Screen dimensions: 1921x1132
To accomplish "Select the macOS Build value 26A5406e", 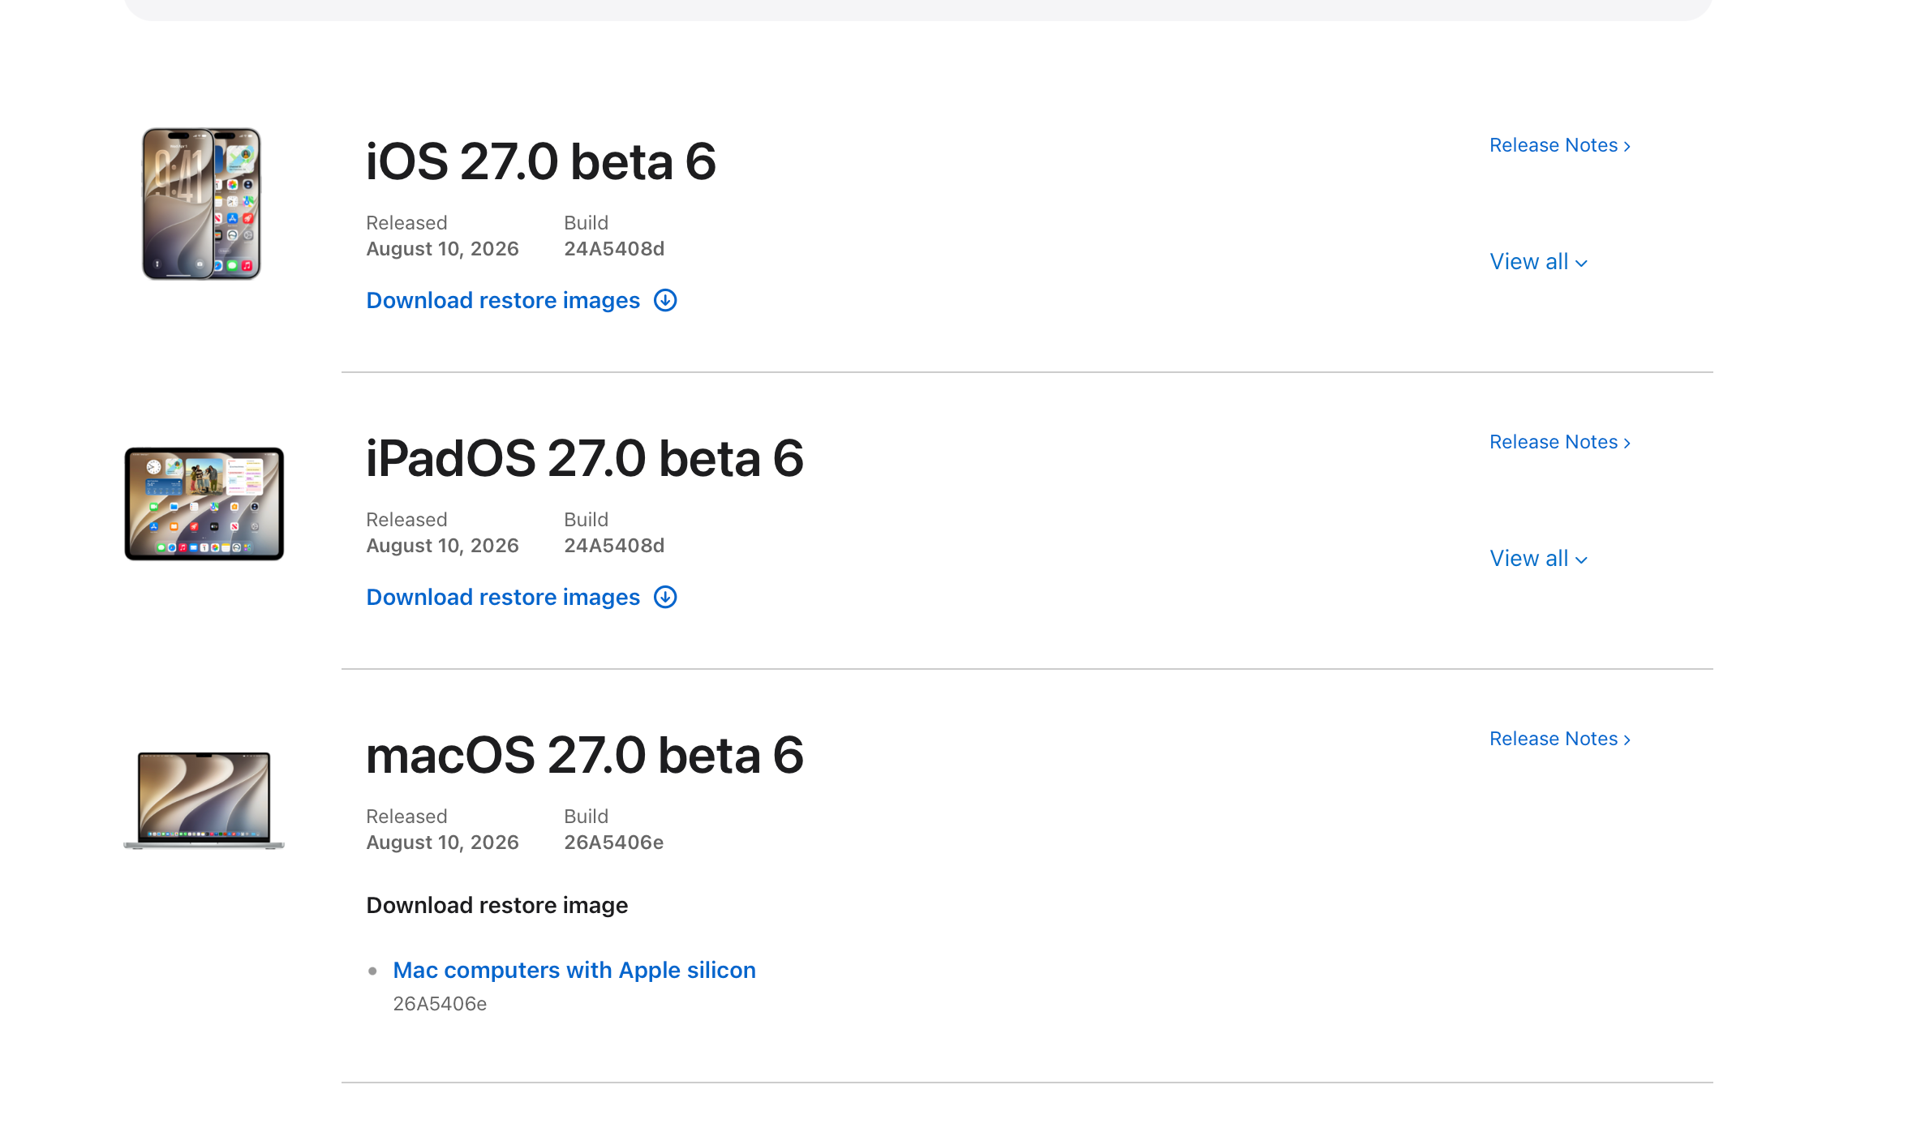I will click(x=614, y=843).
